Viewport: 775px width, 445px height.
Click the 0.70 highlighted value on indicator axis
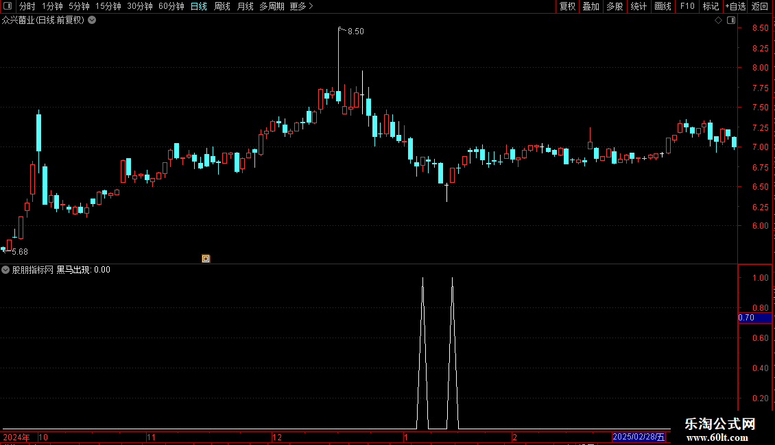[754, 318]
